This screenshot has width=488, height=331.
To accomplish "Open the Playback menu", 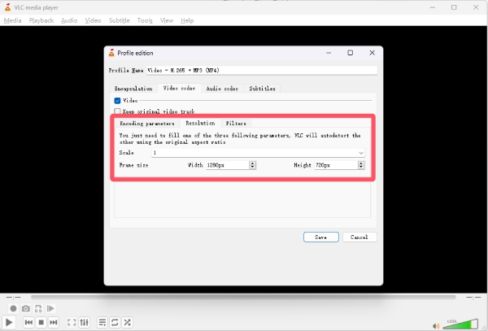I will [41, 20].
